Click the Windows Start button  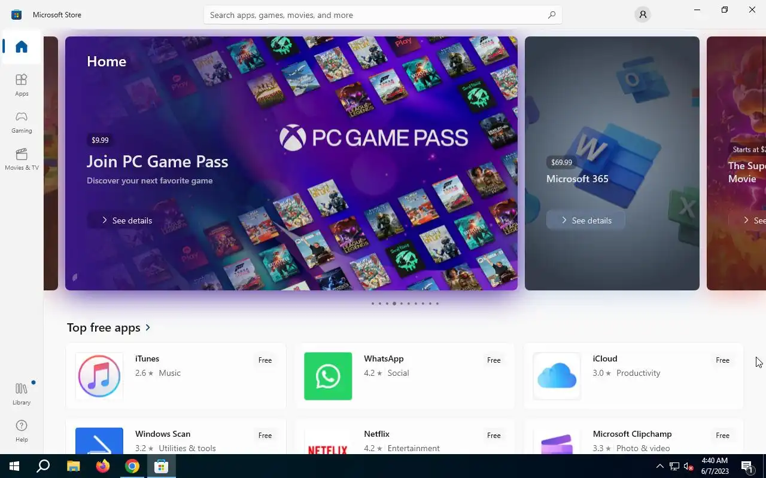click(14, 466)
